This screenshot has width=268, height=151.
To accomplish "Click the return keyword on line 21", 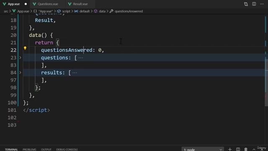I will 44,43.
